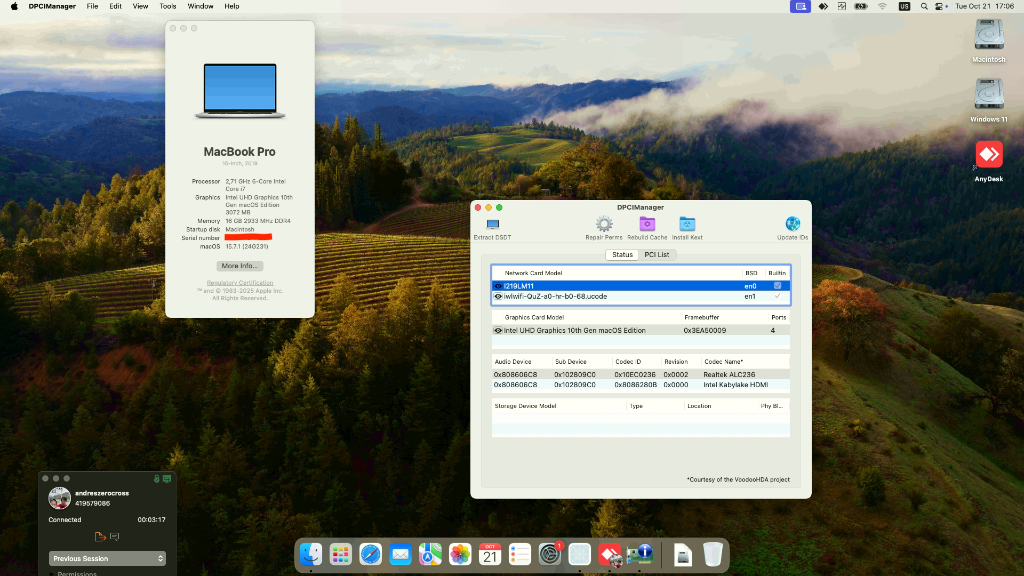Open the Wi-Fi menu bar icon

coord(882,6)
